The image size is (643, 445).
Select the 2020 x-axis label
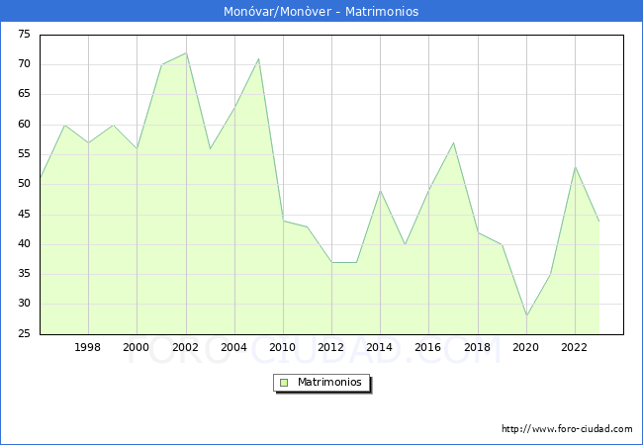click(x=526, y=347)
